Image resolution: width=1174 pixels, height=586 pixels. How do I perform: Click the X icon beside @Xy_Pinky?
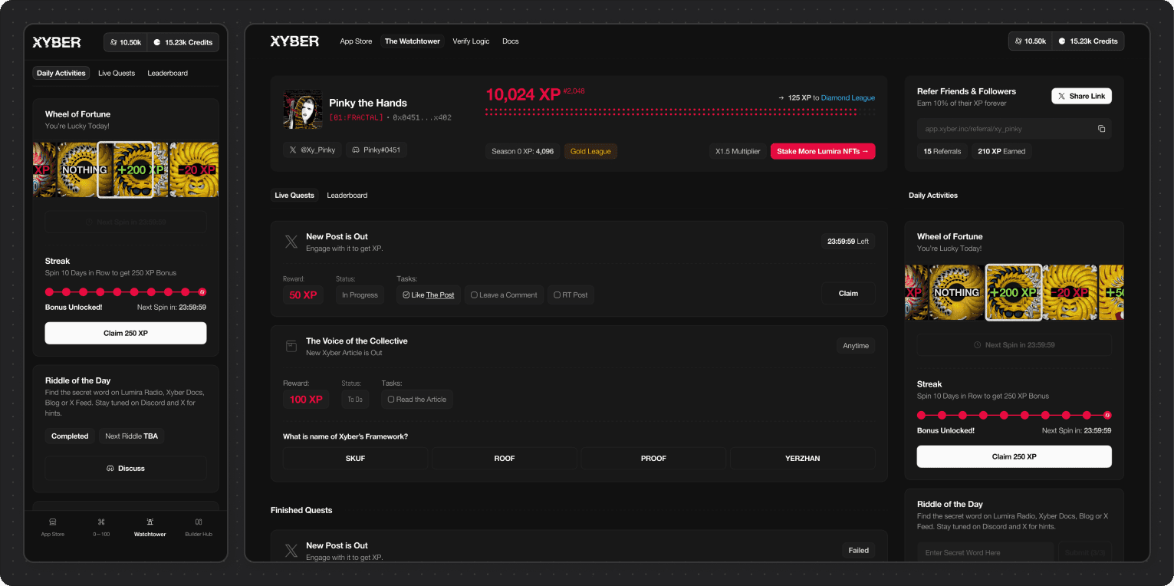pos(293,150)
